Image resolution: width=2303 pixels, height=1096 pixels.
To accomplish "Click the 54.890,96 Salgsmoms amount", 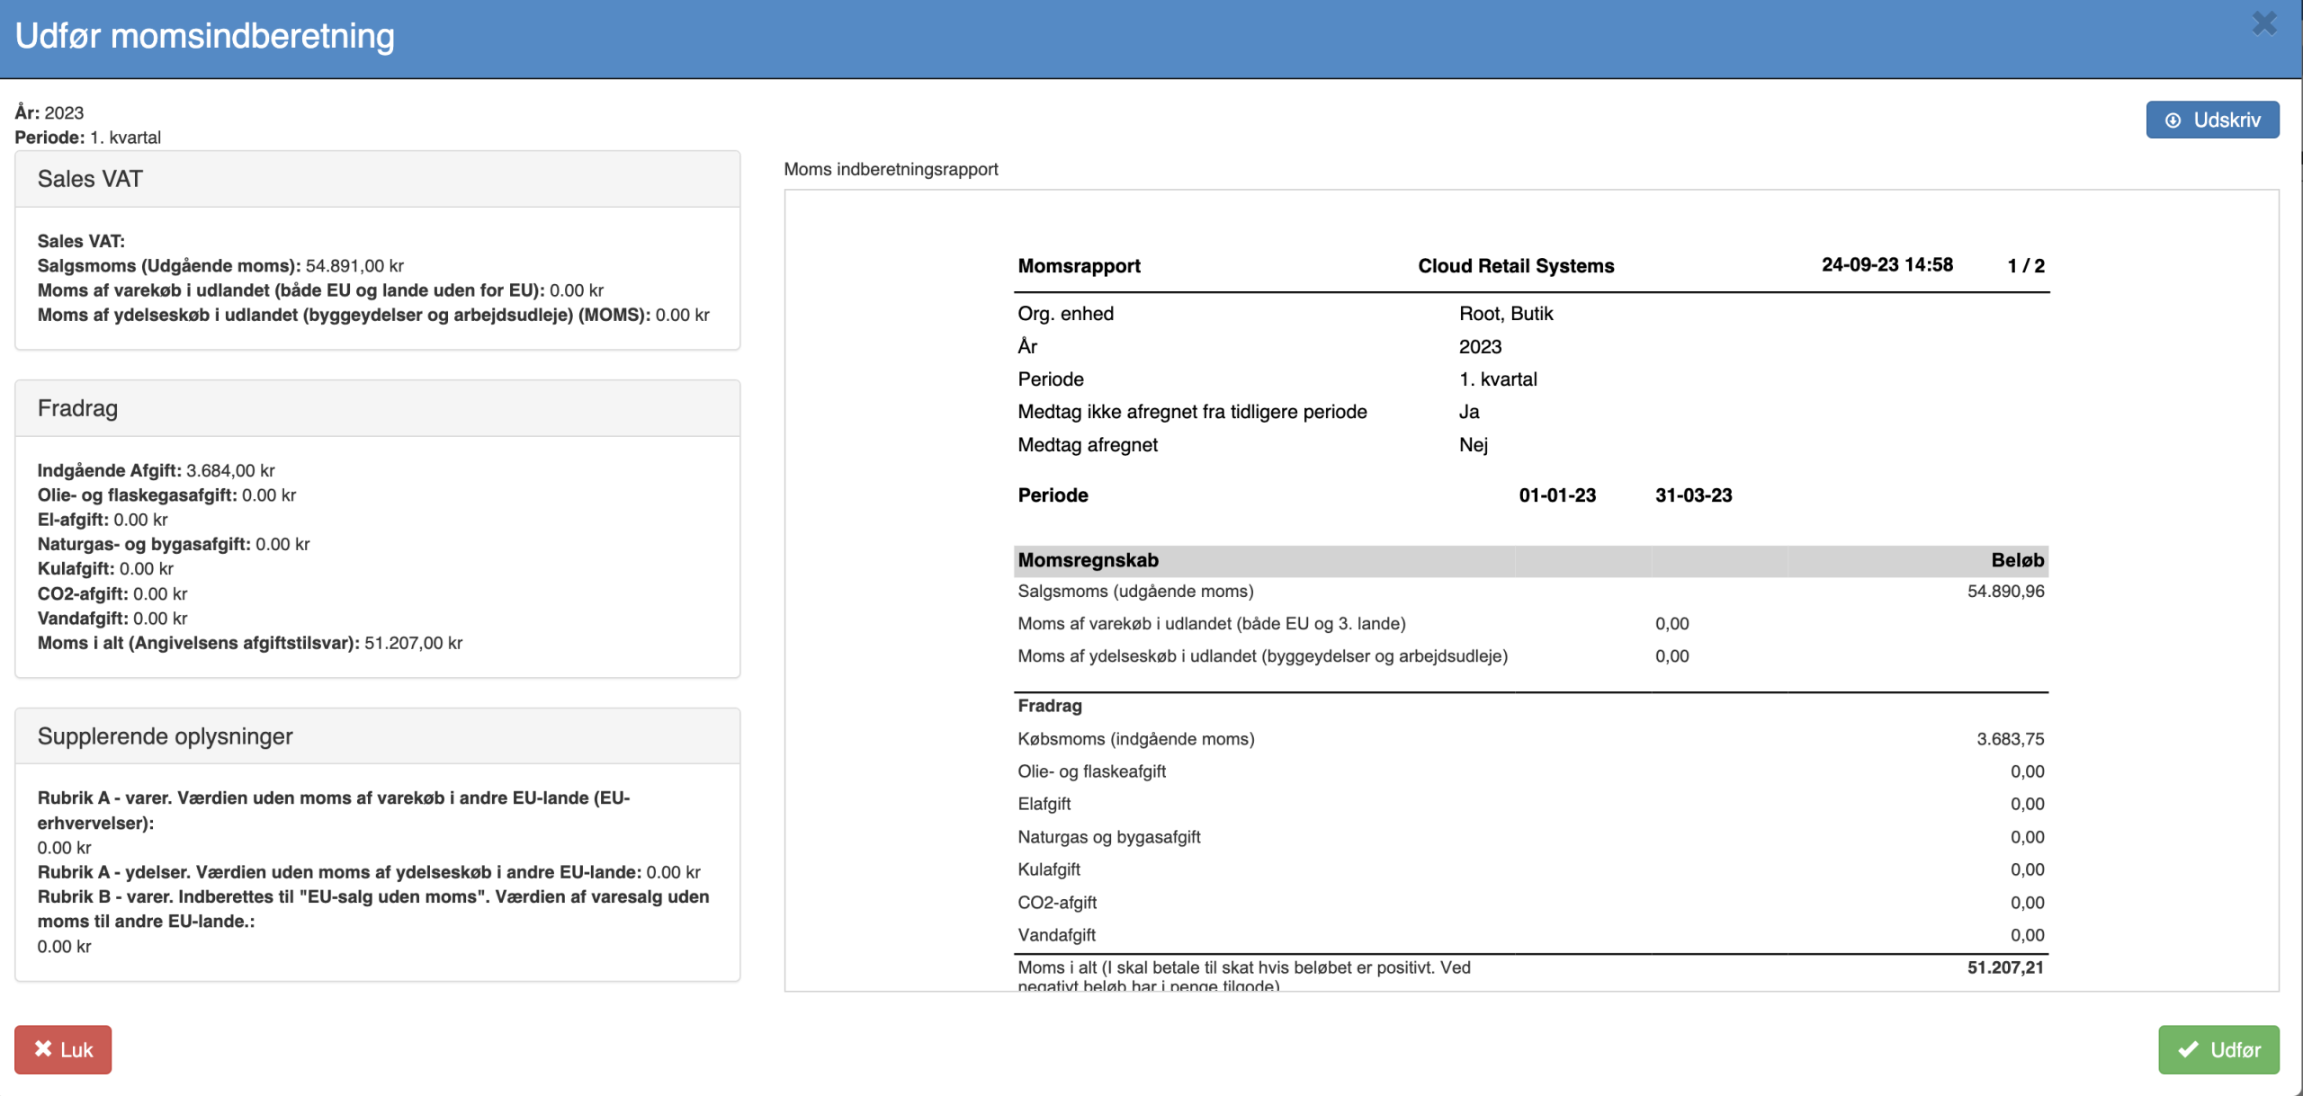I will pos(2005,592).
